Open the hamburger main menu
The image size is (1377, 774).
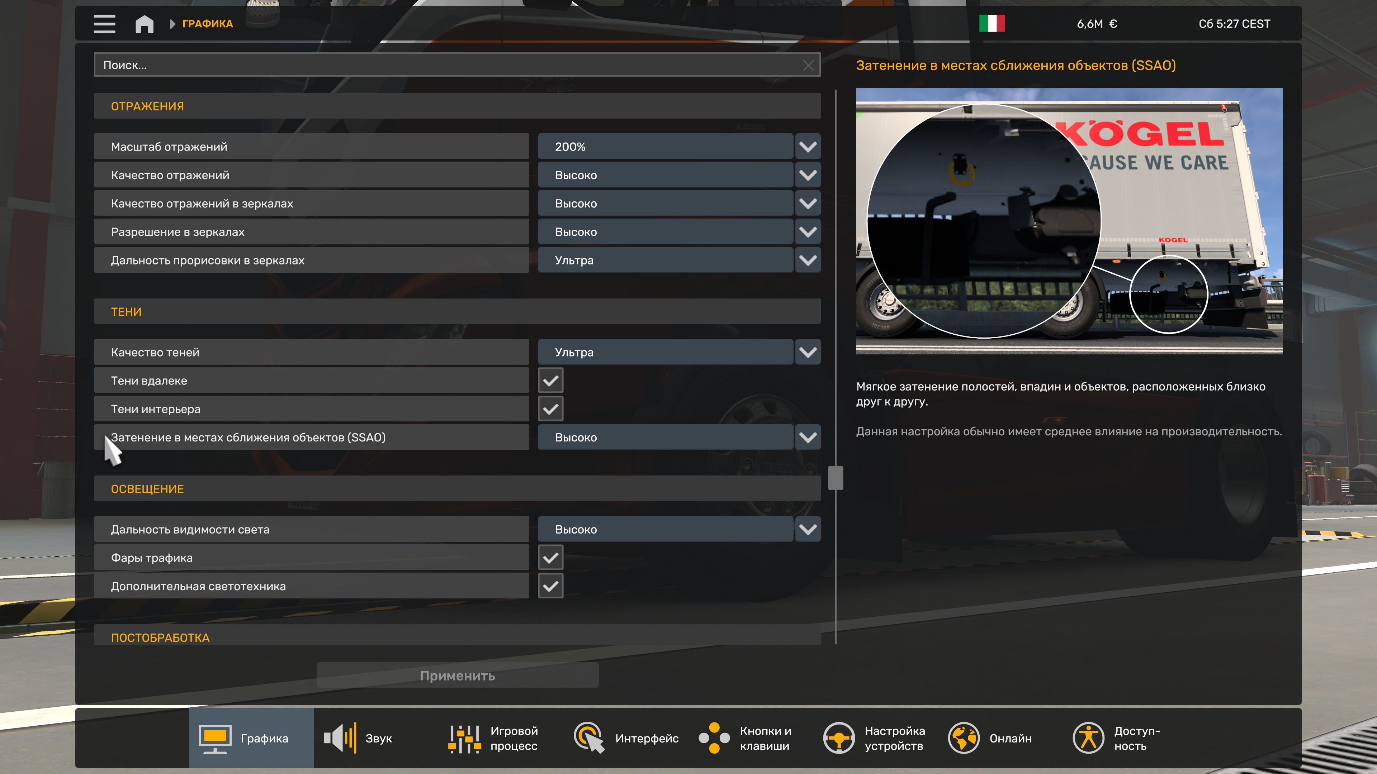tap(104, 24)
